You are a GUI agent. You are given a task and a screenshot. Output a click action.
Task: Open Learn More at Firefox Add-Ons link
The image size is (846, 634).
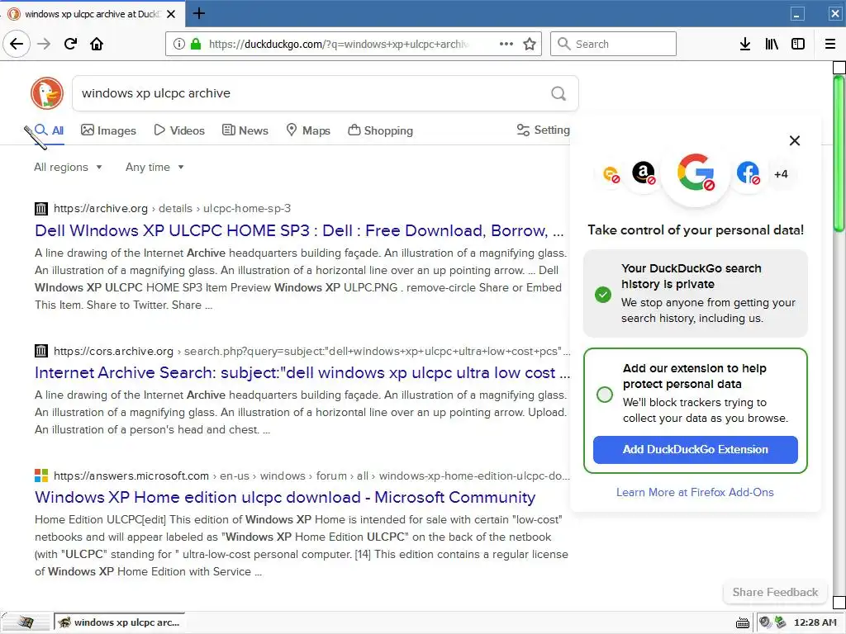click(695, 492)
